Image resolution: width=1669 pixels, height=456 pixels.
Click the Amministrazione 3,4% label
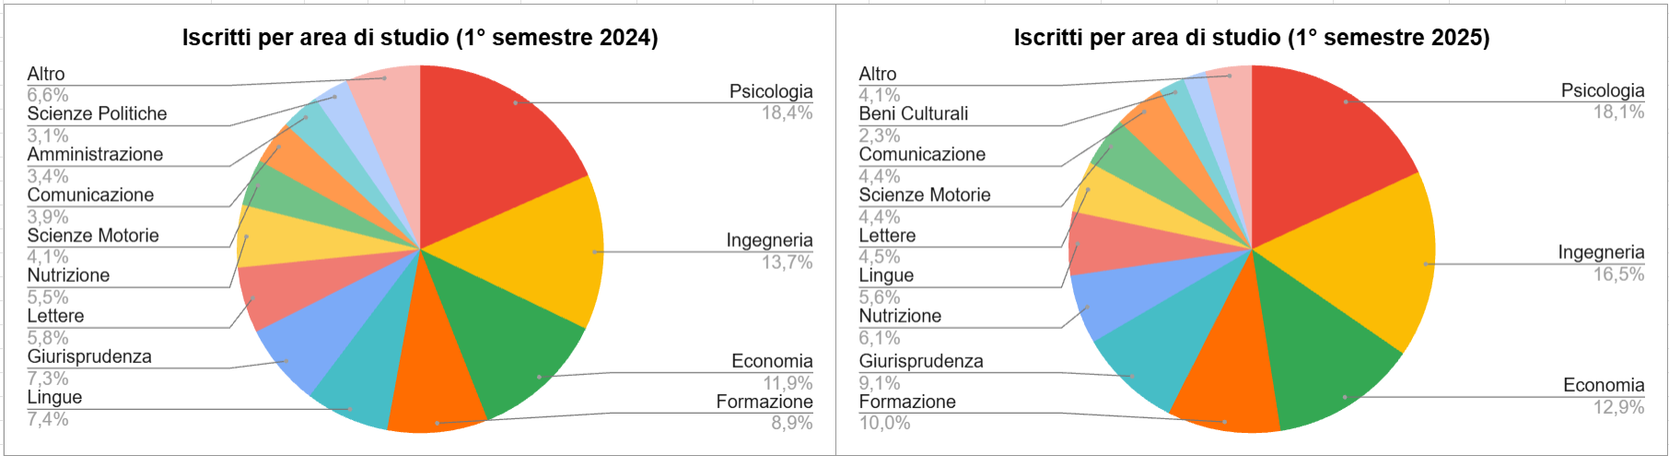(x=95, y=165)
